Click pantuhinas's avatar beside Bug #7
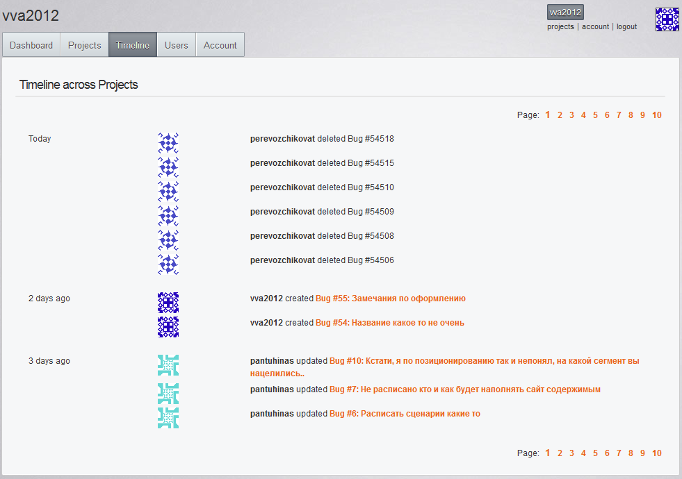 [168, 394]
